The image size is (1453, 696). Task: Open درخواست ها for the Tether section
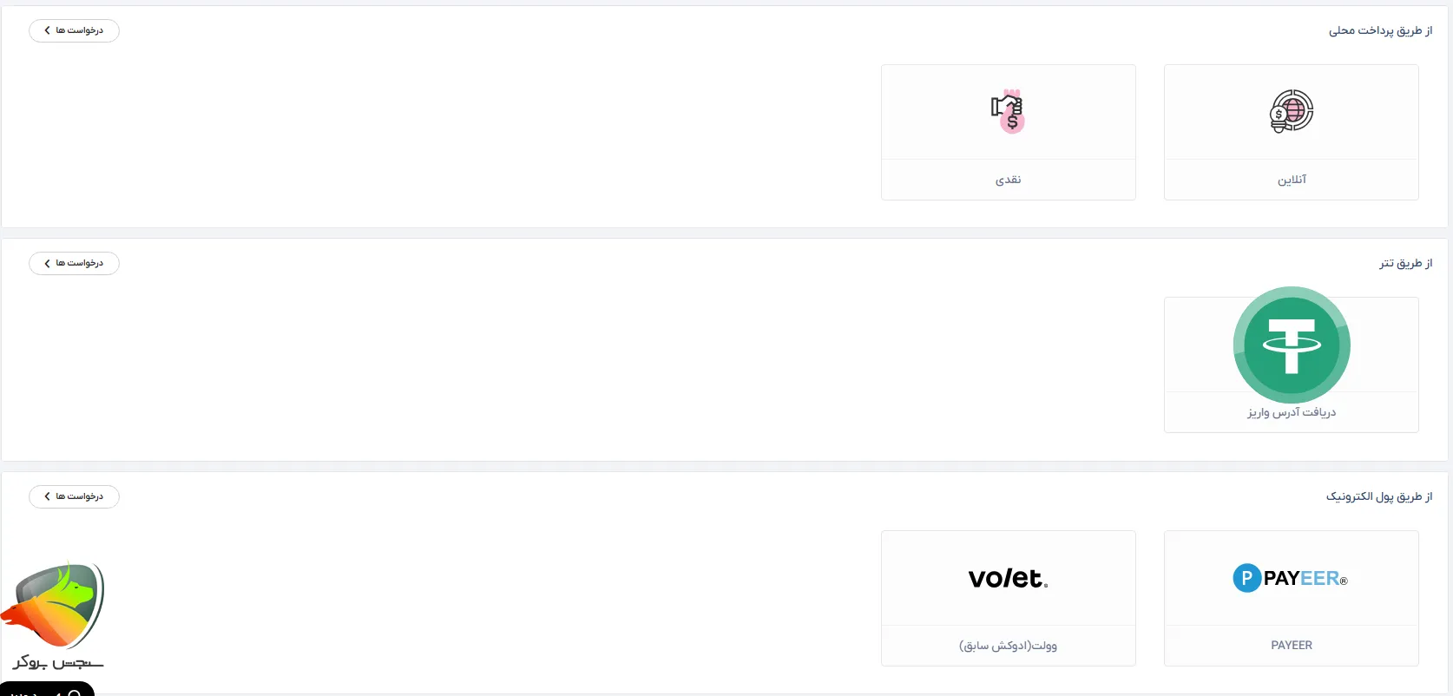click(x=80, y=264)
